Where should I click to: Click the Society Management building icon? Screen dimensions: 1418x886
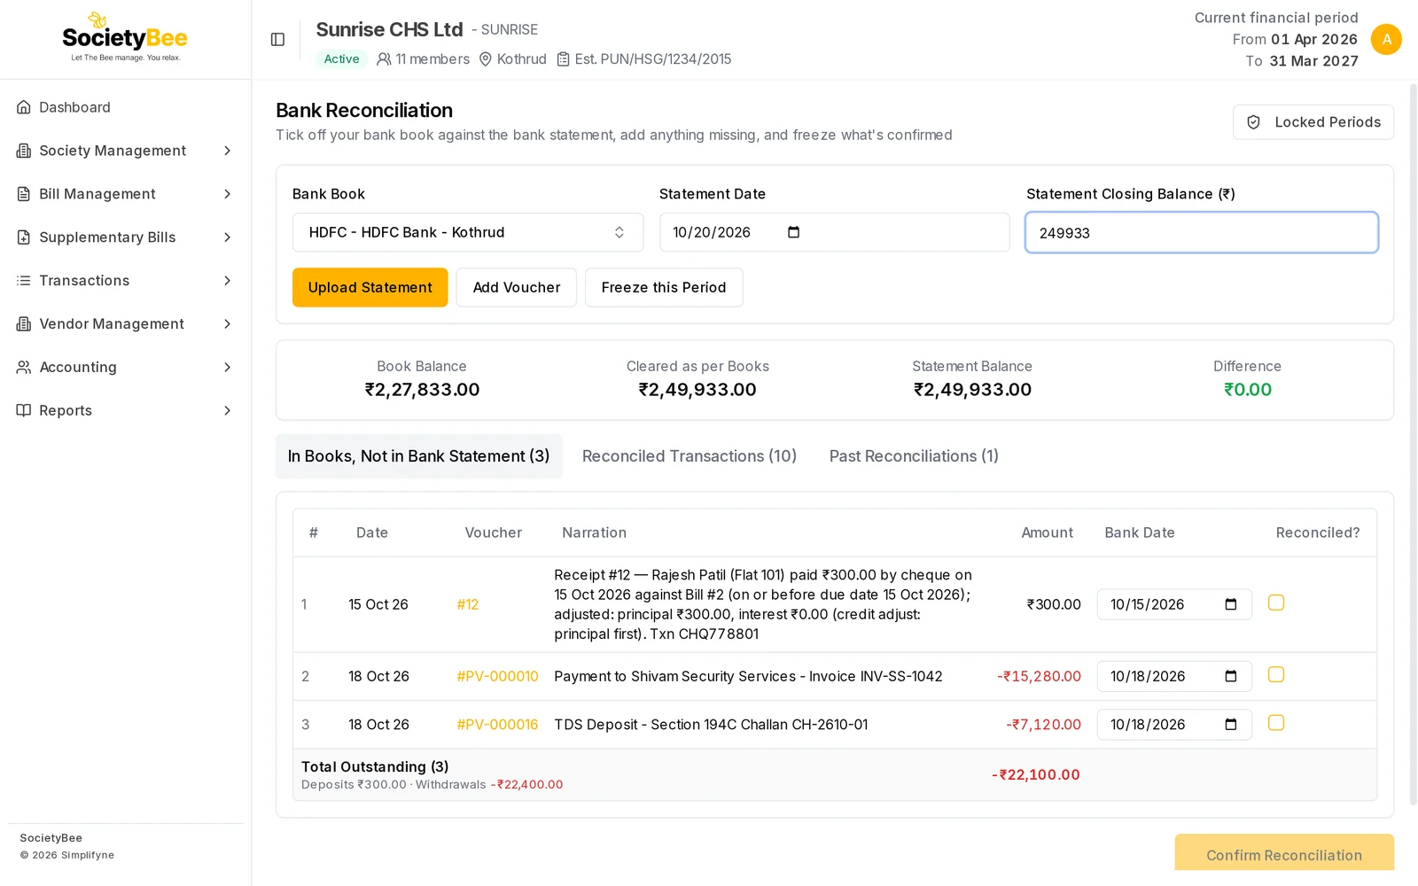pos(24,151)
